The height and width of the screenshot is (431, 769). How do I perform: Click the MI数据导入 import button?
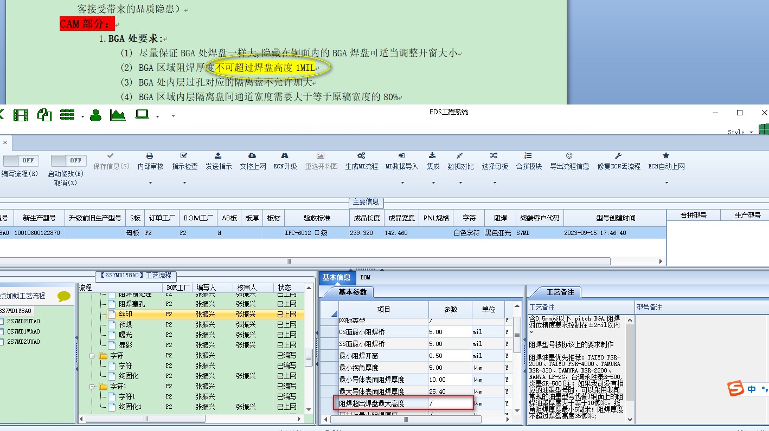click(402, 161)
